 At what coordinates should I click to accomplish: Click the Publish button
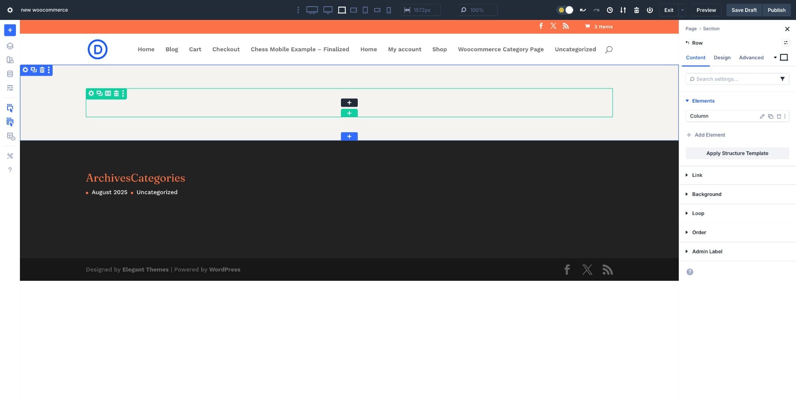pos(776,10)
